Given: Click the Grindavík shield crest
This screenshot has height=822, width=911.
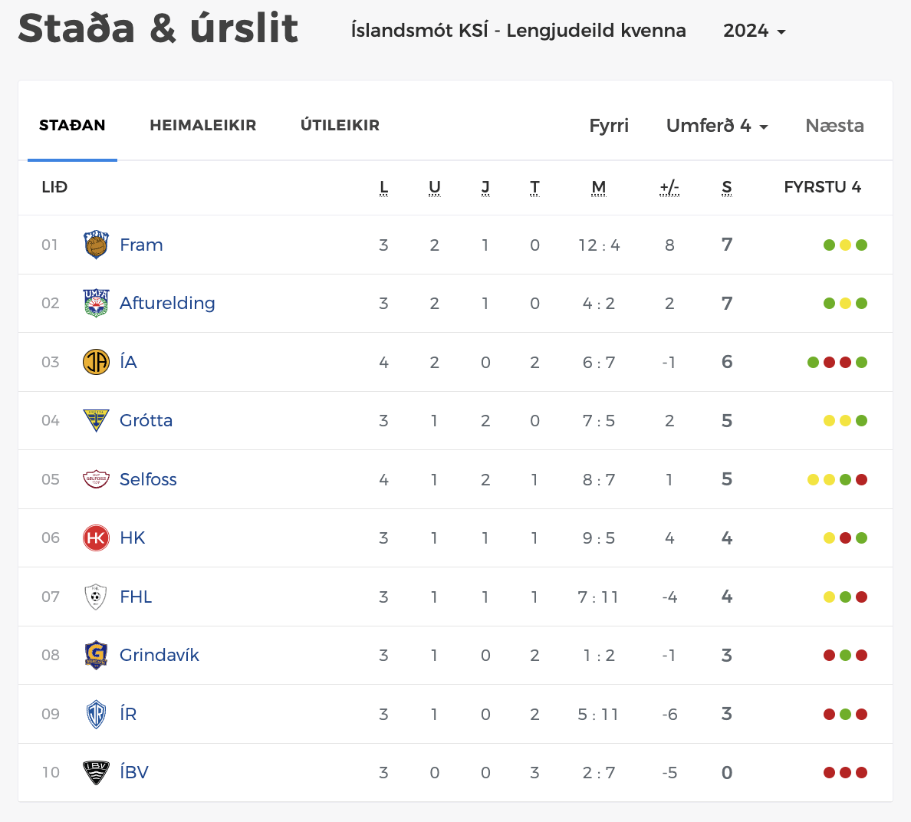Looking at the screenshot, I should [x=96, y=656].
